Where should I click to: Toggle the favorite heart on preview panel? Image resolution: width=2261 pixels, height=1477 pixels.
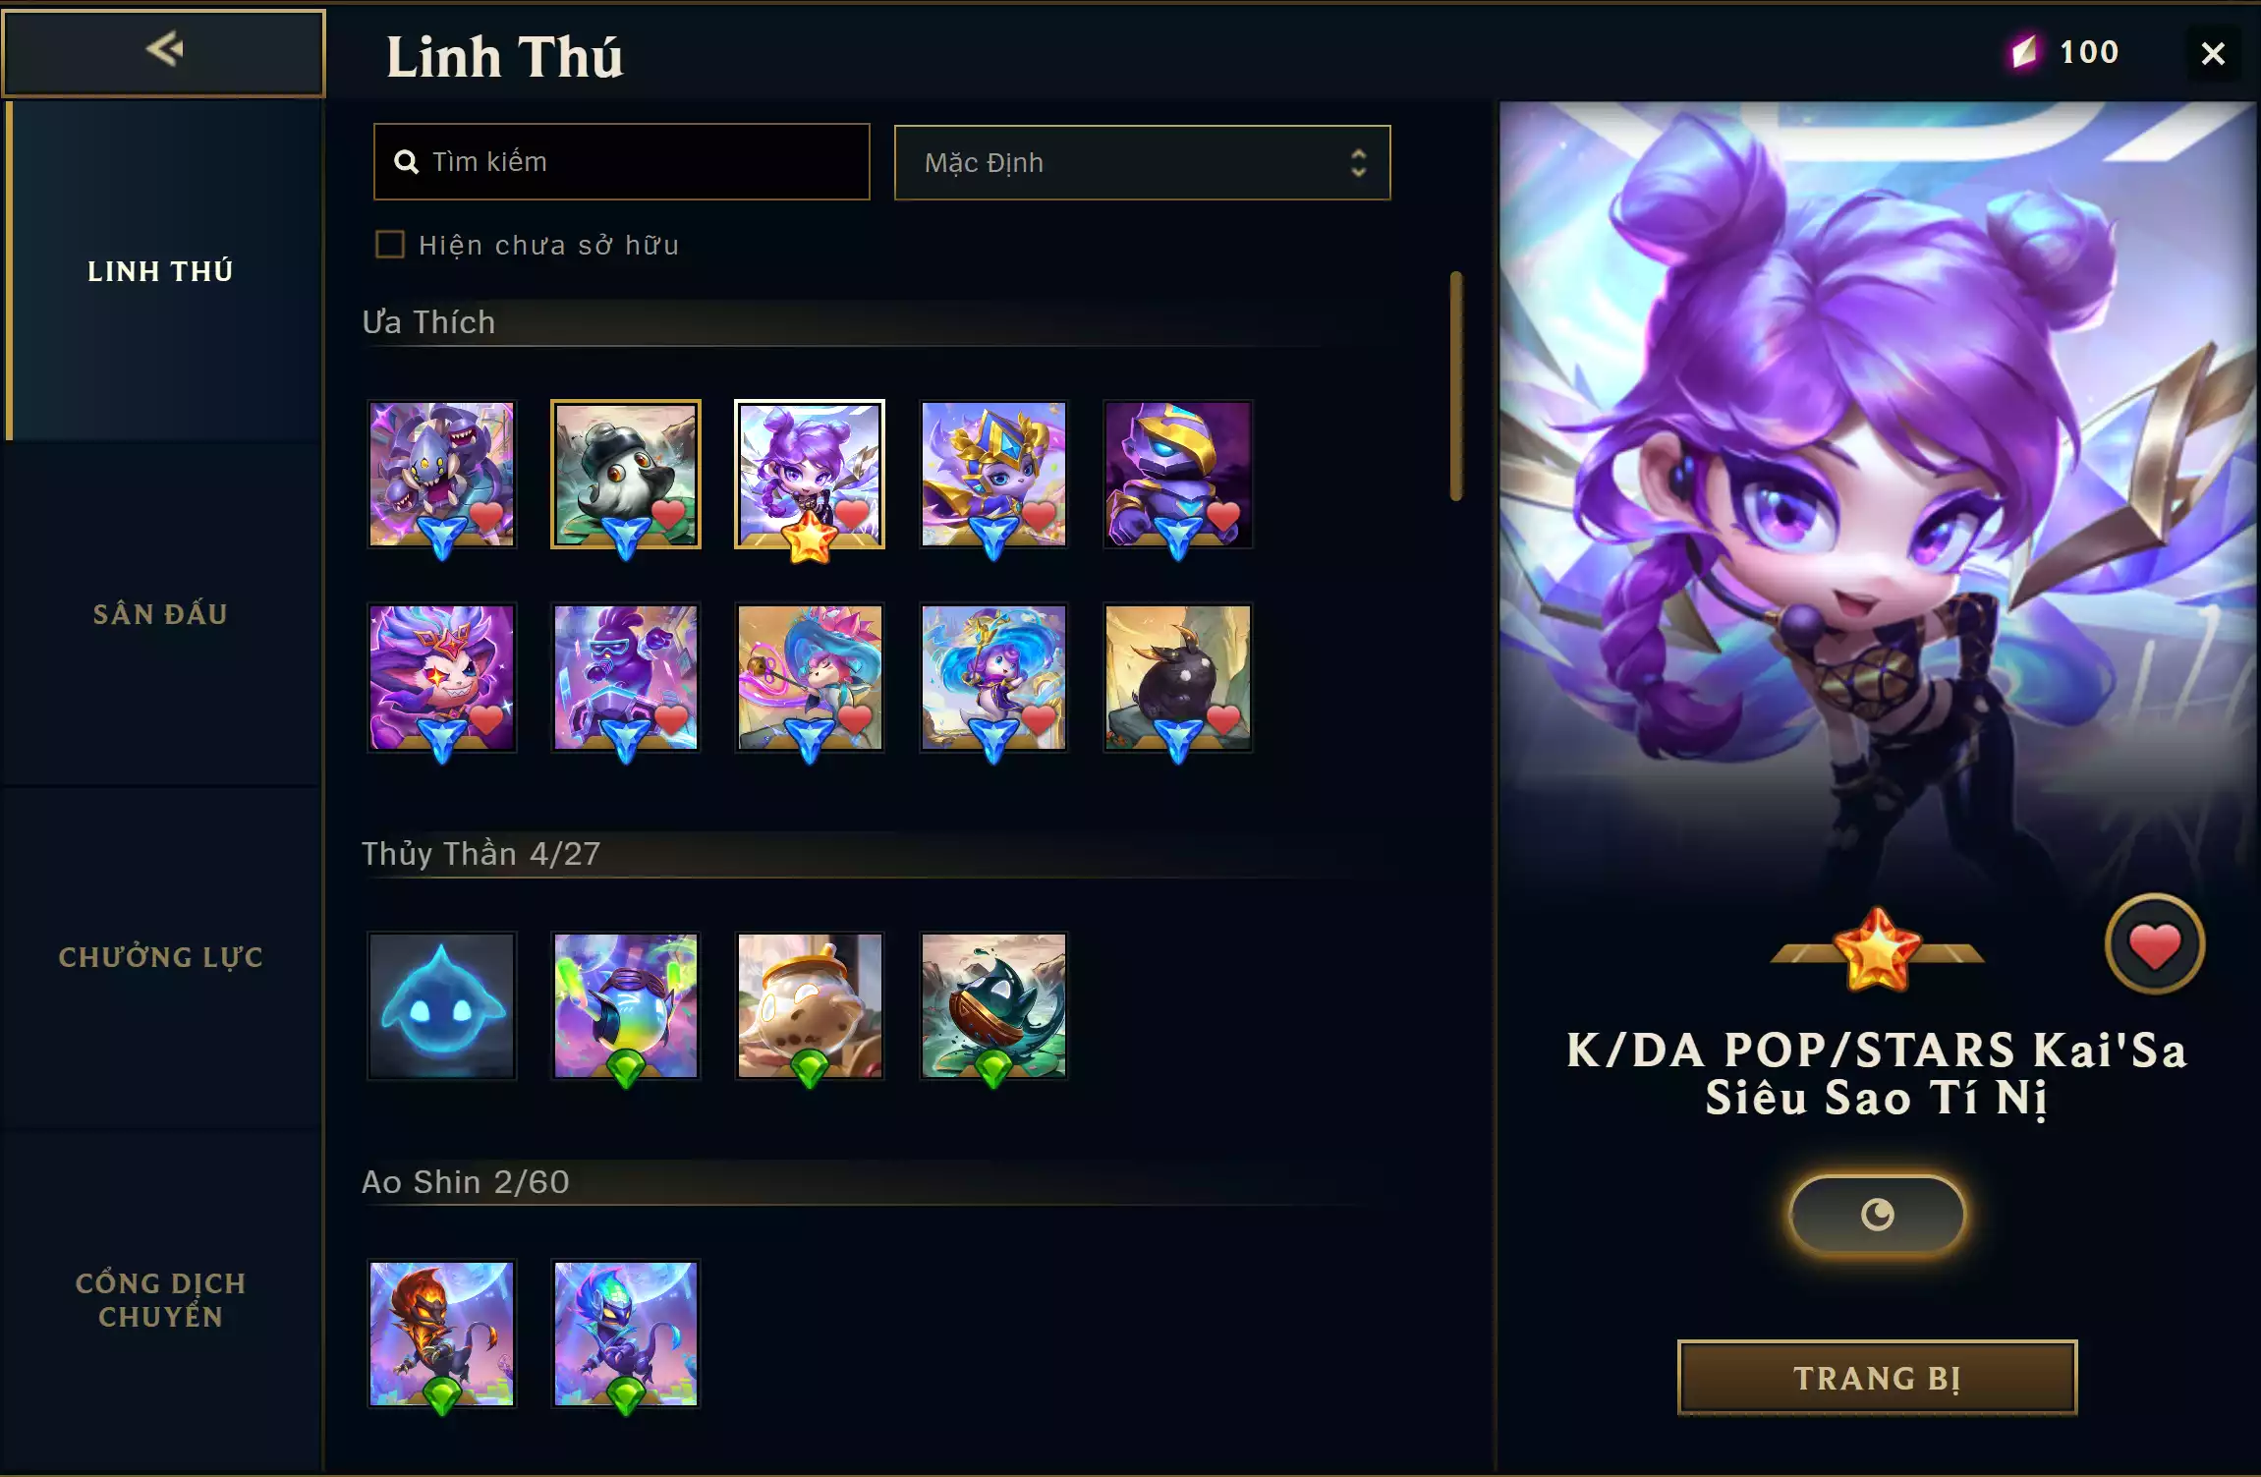click(x=2154, y=944)
